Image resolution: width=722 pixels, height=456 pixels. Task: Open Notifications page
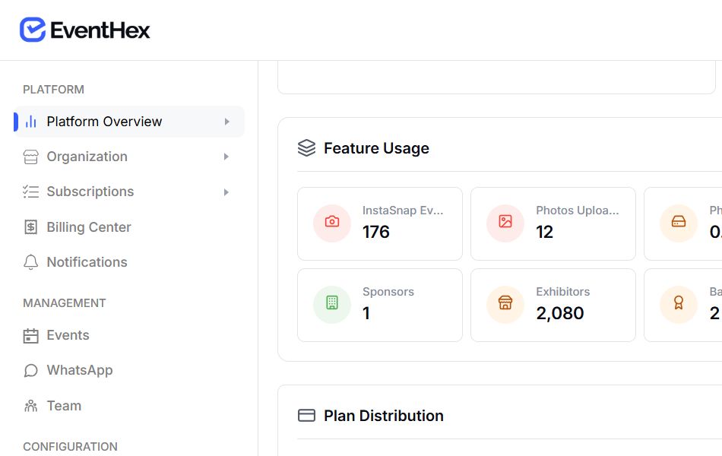[x=129, y=262]
